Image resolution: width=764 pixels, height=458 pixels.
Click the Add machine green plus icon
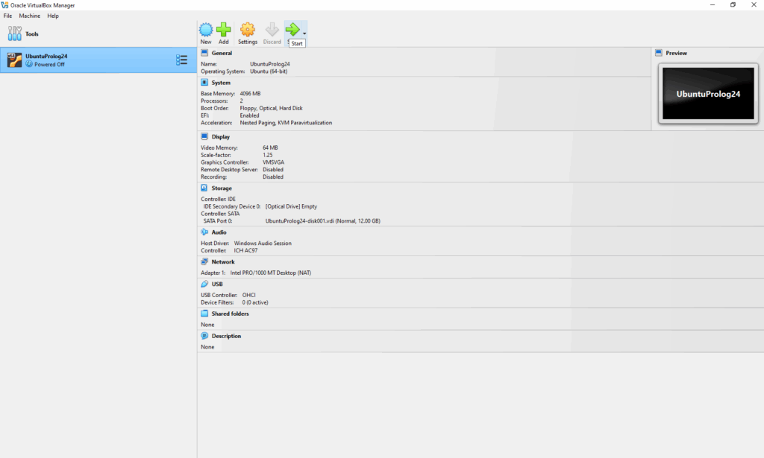[224, 30]
